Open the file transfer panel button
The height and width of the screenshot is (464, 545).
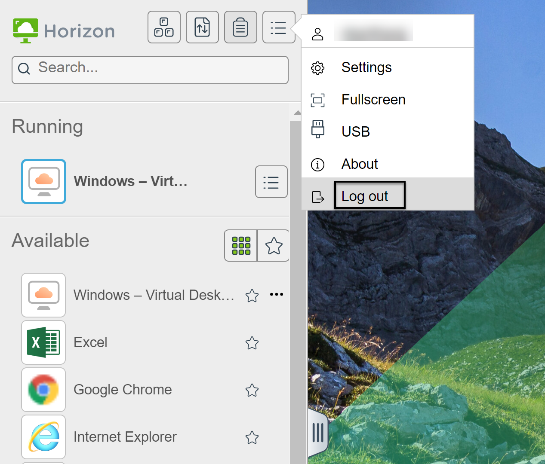pos(202,27)
